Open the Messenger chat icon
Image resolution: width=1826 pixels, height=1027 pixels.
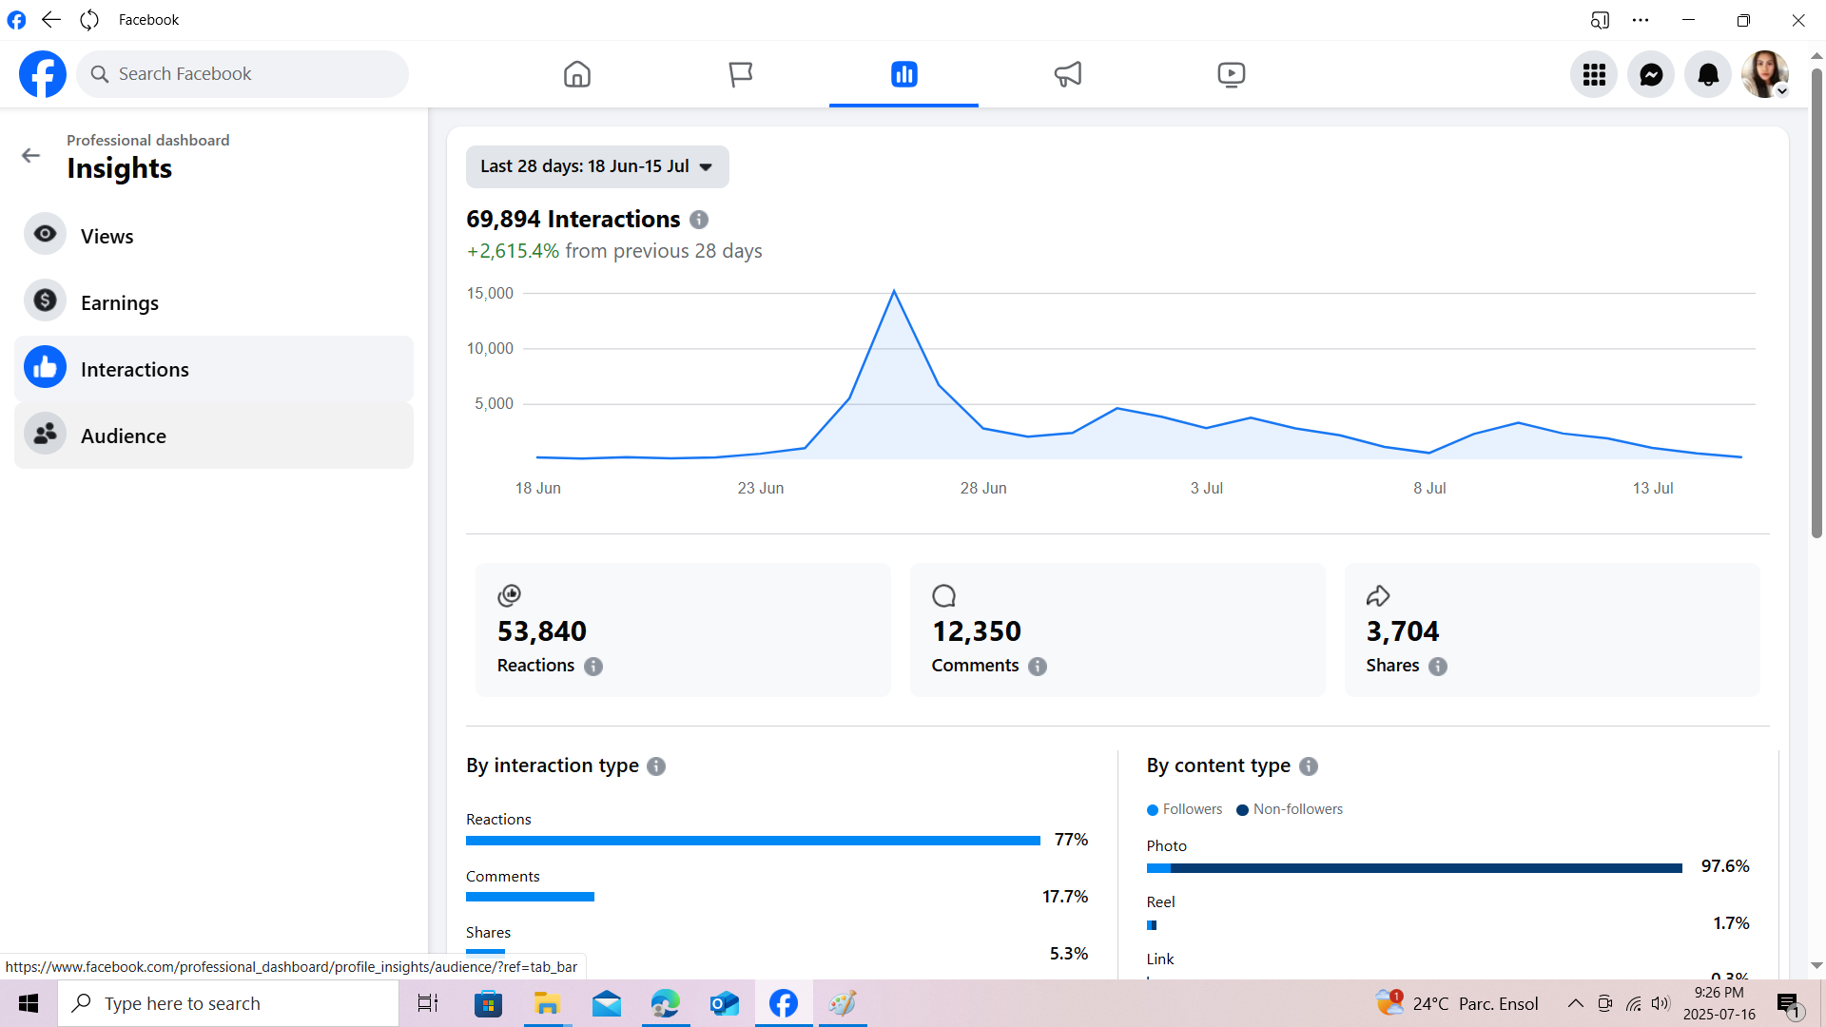coord(1651,74)
